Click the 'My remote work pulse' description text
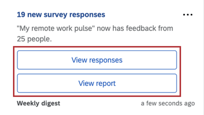 [x=95, y=33]
